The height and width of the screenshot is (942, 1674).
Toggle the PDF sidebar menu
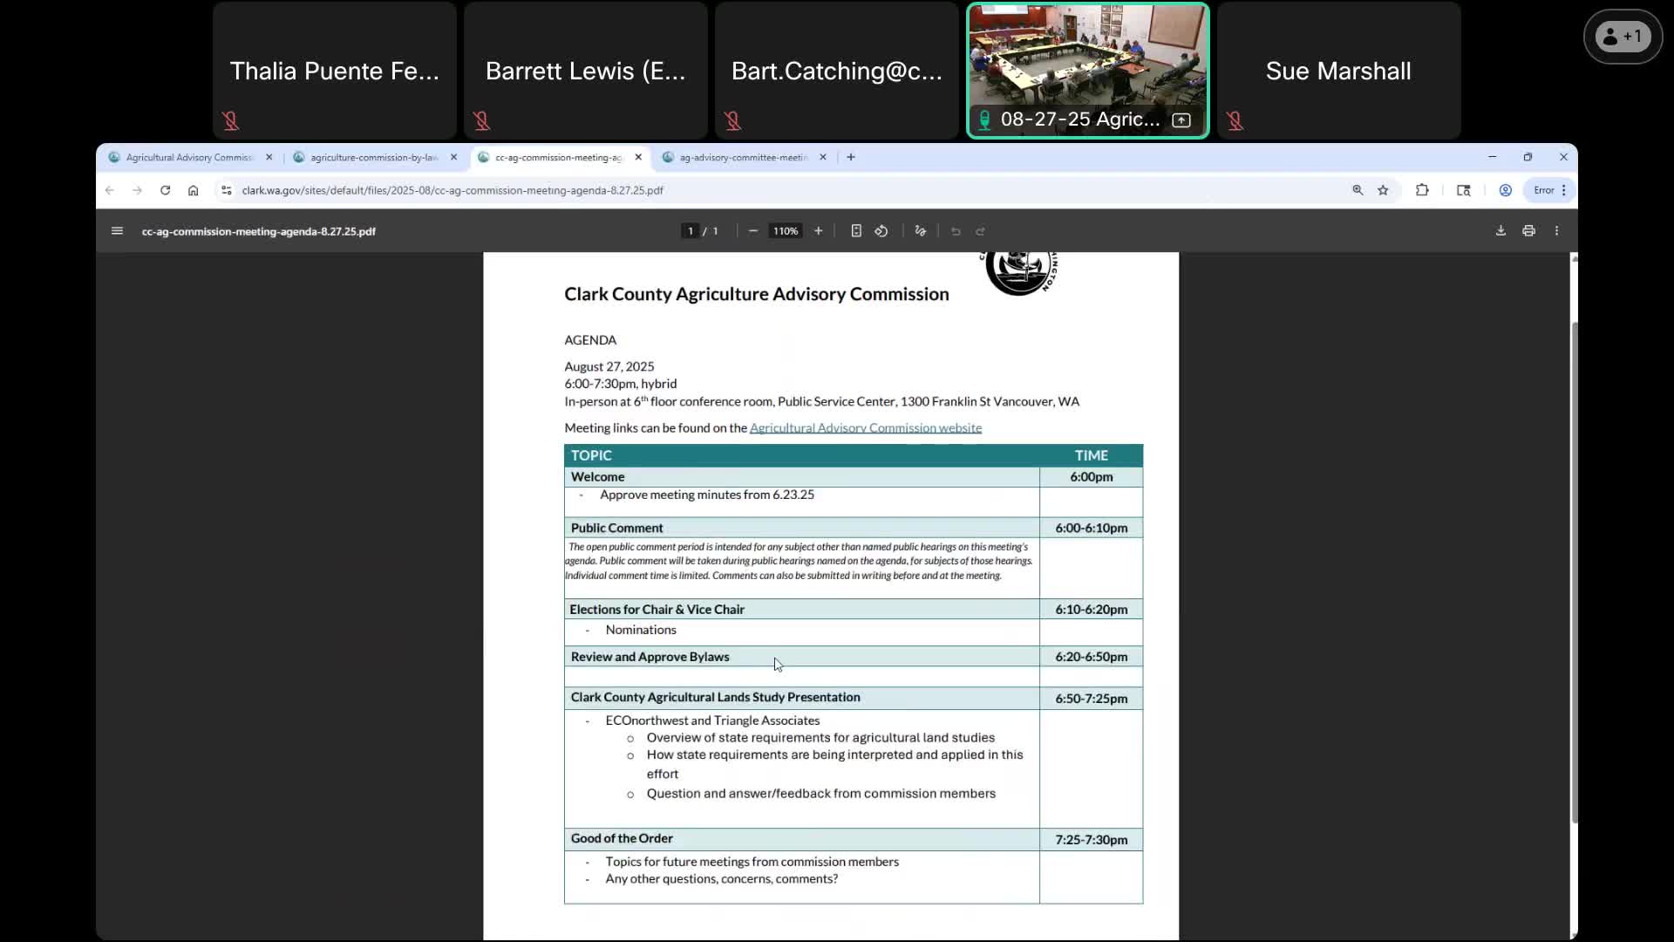117,231
